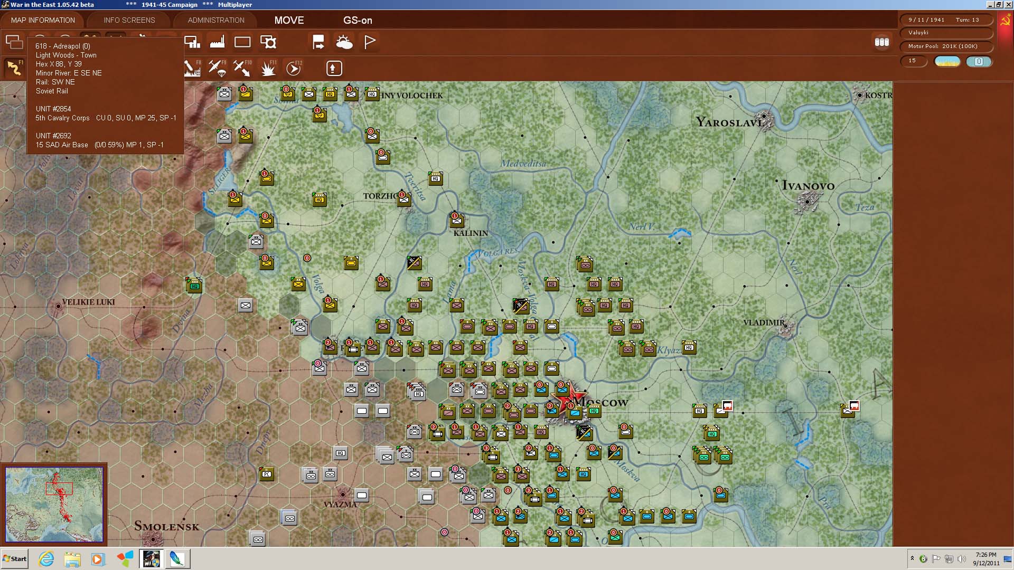Viewport: 1014px width, 570px height.
Task: Select the F10 air transfer mode icon
Action: [242, 68]
